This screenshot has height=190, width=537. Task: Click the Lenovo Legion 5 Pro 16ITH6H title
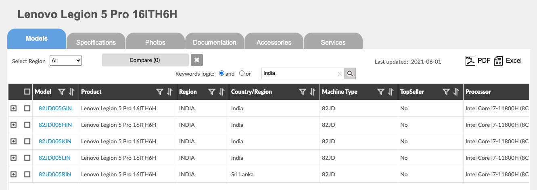(x=97, y=14)
